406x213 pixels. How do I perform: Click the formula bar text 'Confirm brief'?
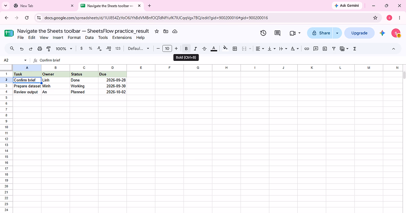(x=50, y=60)
